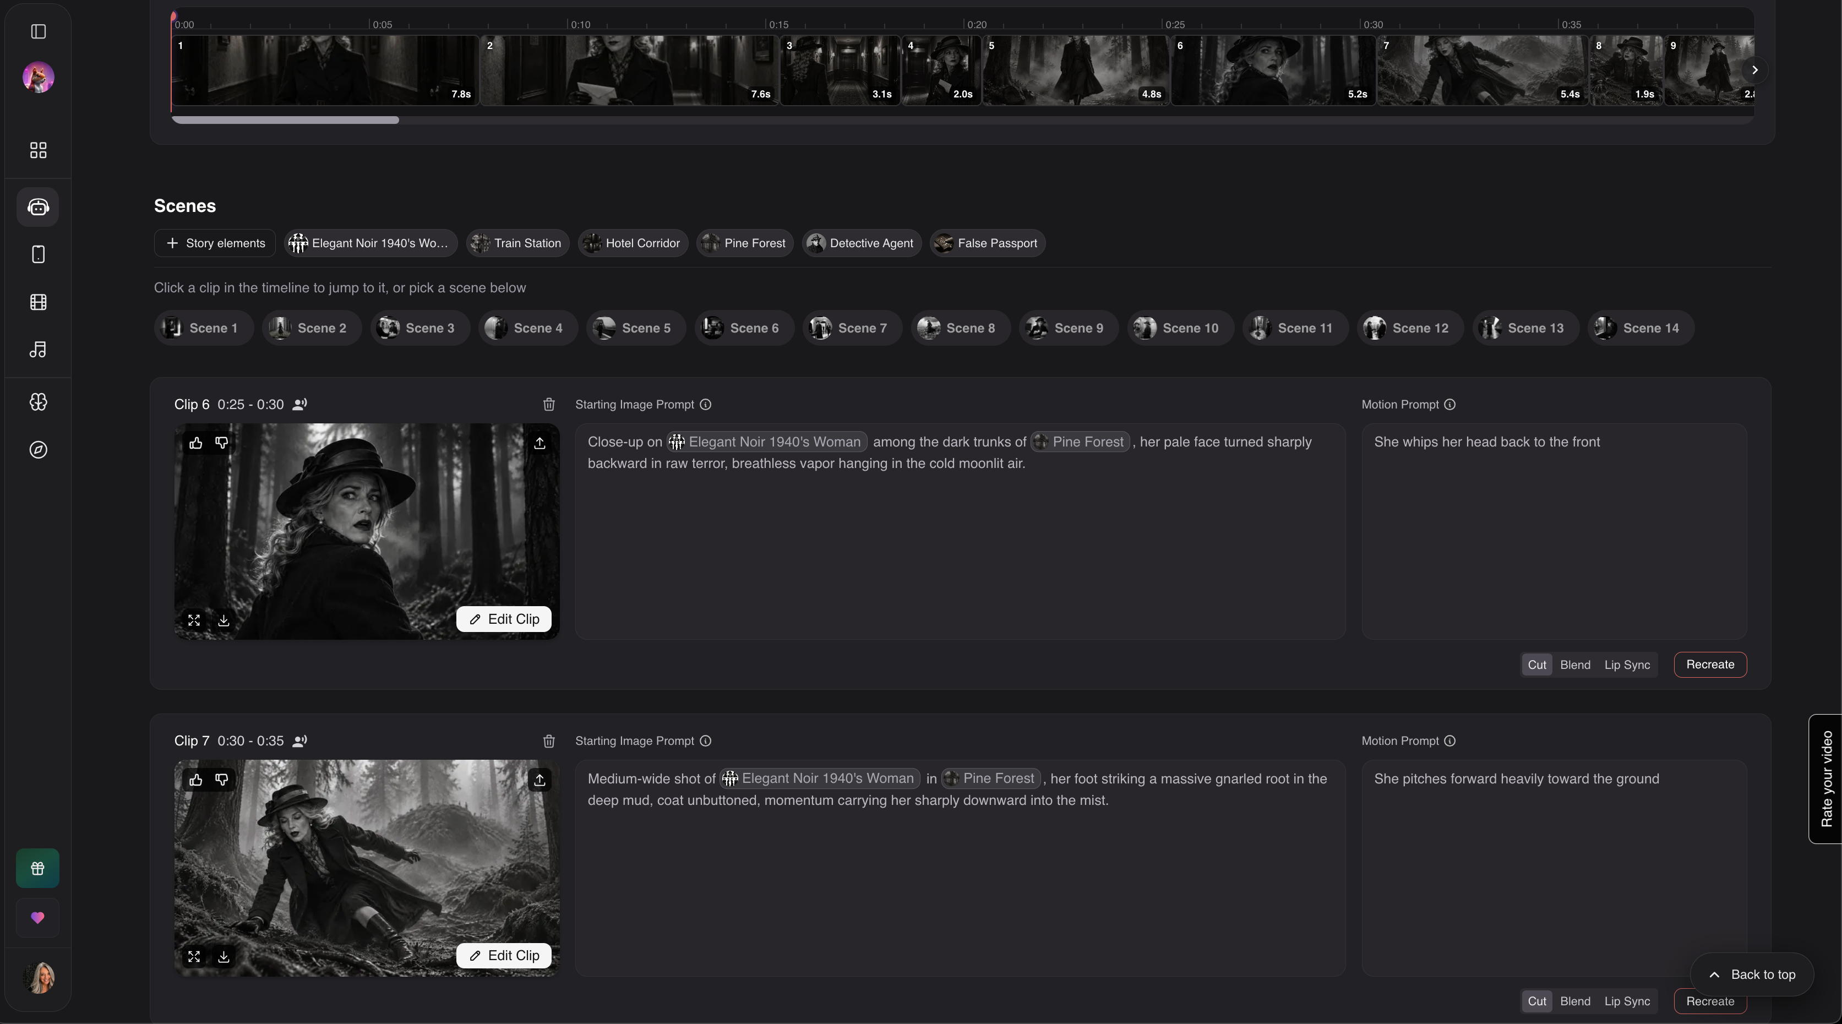Open the mobile phone icon in sidebar
1842x1024 pixels.
[x=39, y=254]
